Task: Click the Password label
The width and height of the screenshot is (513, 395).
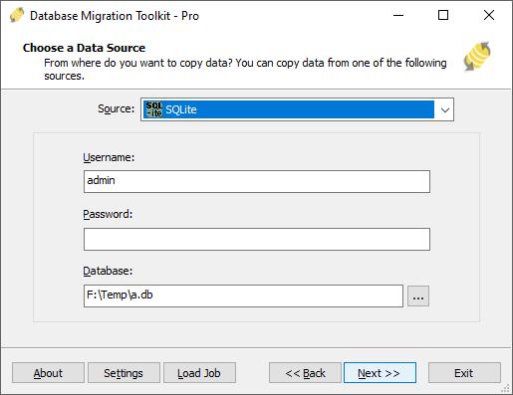Action: pyautogui.click(x=108, y=214)
